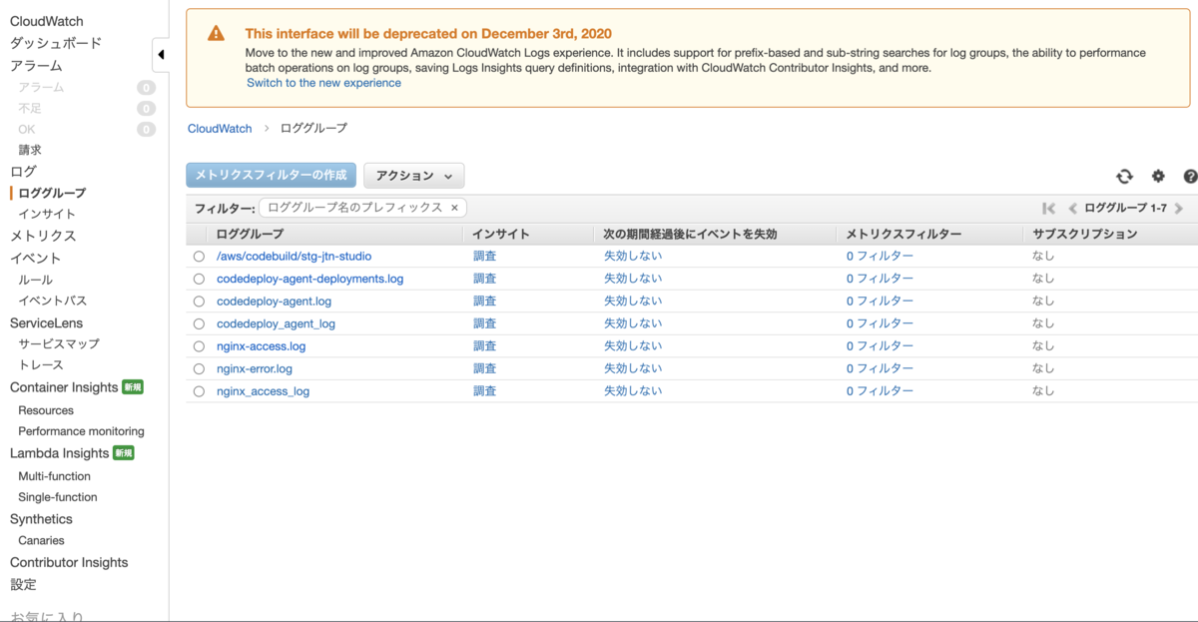Clear the log group prefix filter
Screen dimensions: 1198x622
click(x=454, y=208)
